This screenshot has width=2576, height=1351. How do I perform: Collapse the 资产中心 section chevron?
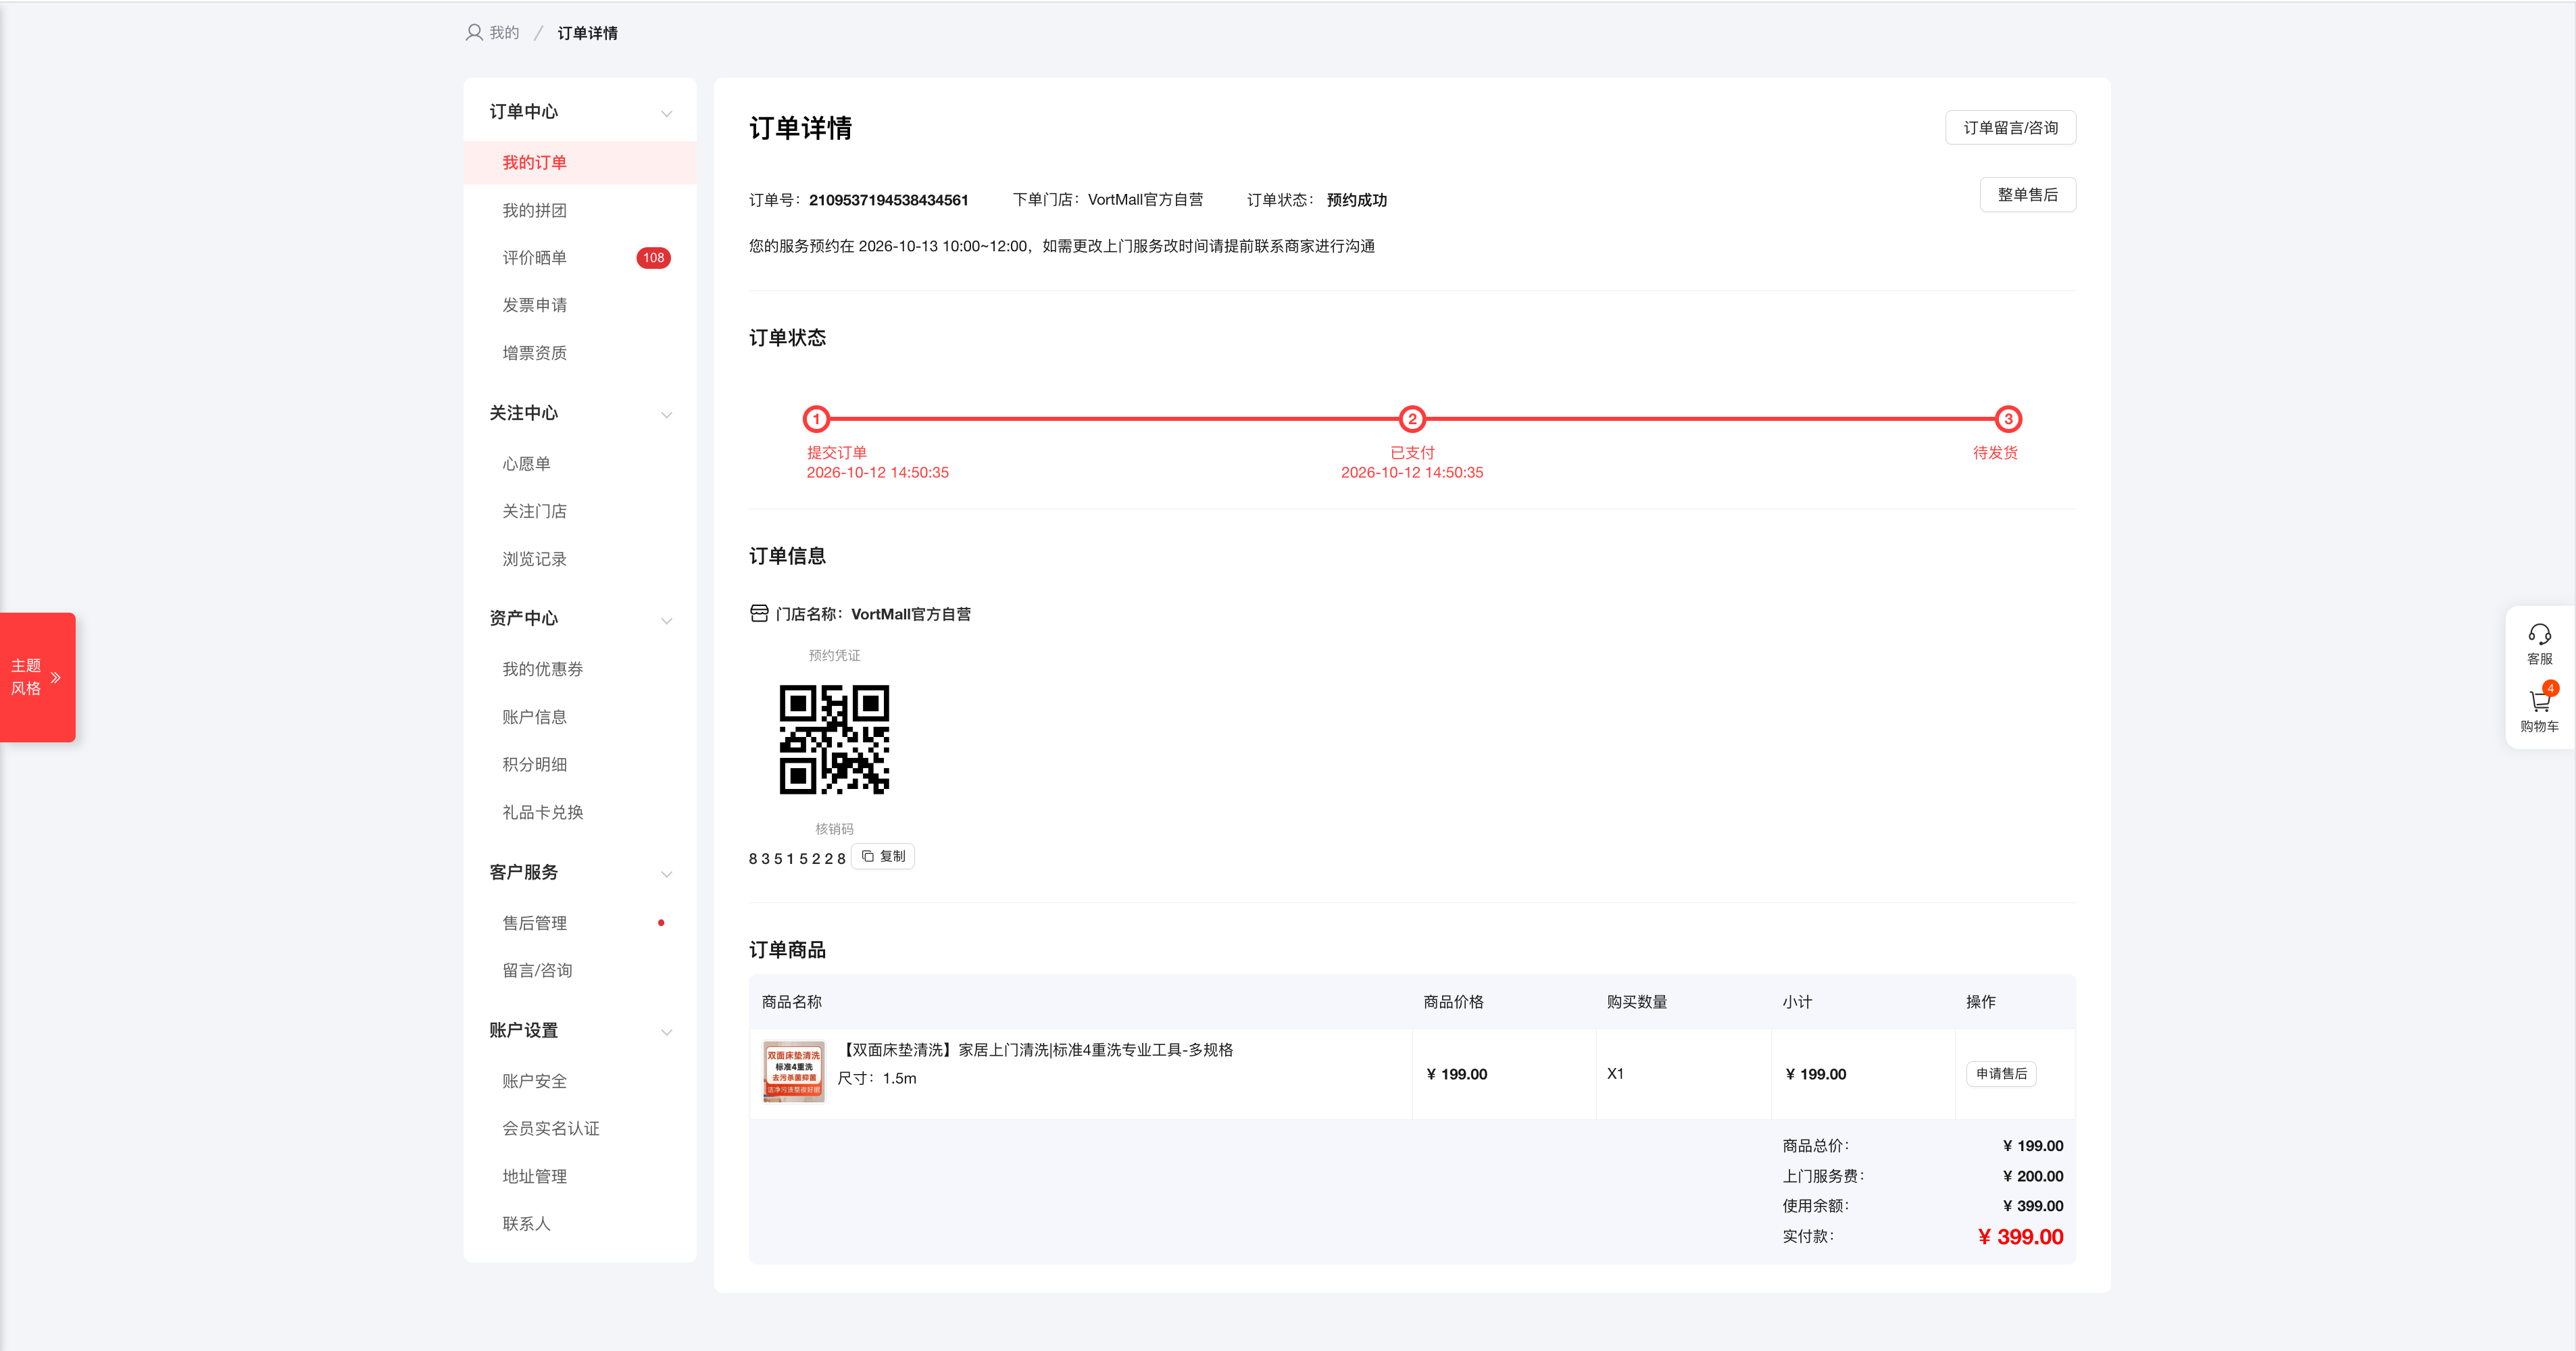(x=667, y=621)
